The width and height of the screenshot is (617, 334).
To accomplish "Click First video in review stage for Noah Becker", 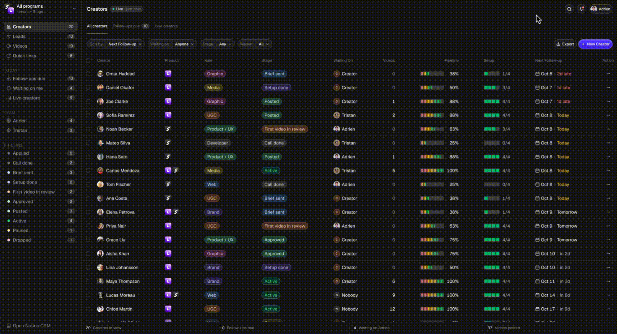I will point(285,129).
